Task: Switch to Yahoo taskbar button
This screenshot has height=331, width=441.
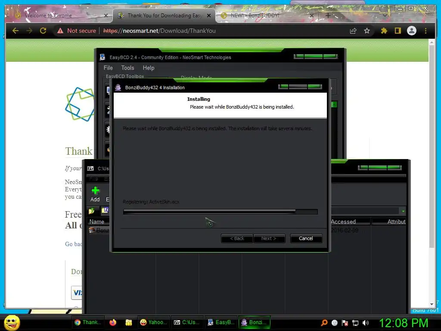Action: 154,322
